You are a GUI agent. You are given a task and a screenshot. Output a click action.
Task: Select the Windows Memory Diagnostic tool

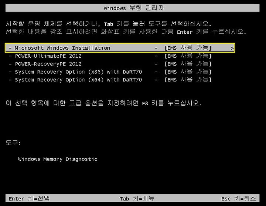point(58,159)
